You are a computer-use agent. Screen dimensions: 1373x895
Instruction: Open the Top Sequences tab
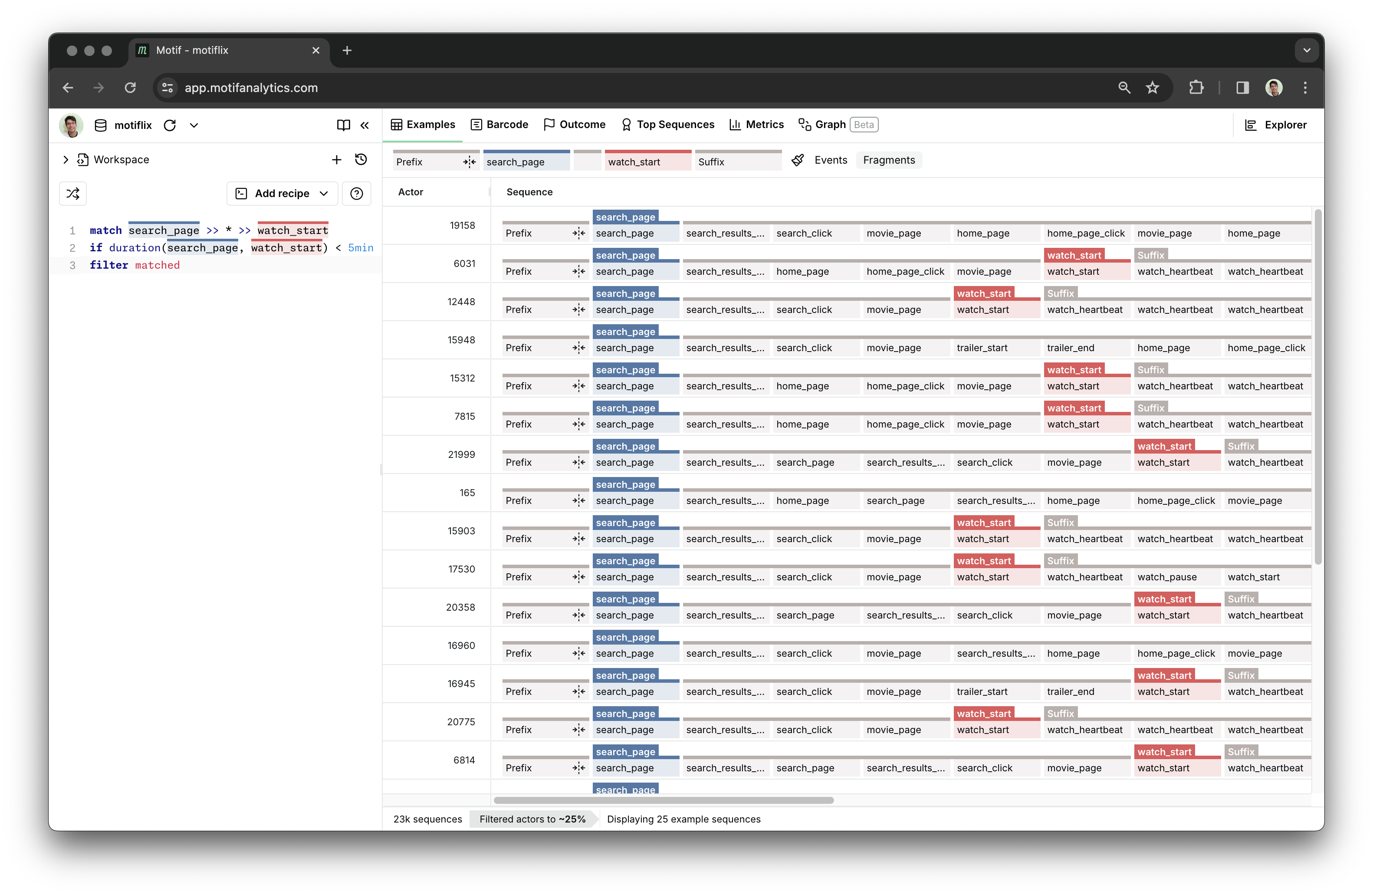tap(667, 125)
